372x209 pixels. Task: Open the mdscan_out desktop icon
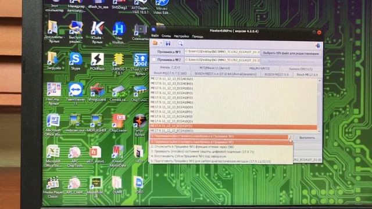[x=75, y=123]
